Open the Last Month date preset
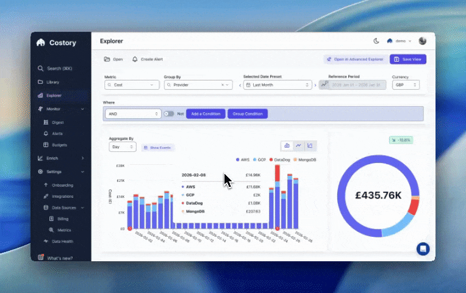Viewport: 466px width, 293px height. [278, 85]
